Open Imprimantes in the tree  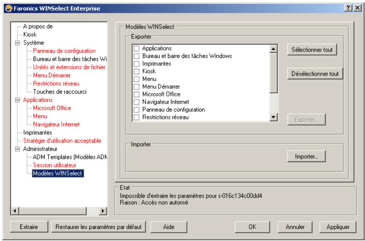tap(37, 132)
